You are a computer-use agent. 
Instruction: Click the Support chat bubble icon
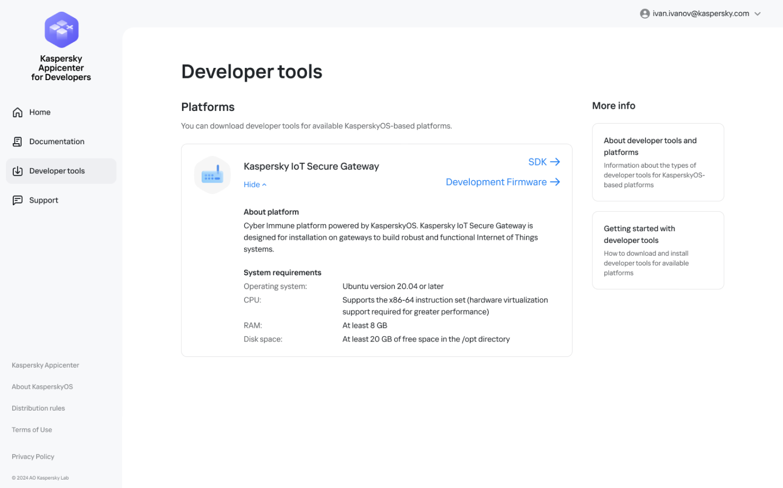pyautogui.click(x=18, y=201)
